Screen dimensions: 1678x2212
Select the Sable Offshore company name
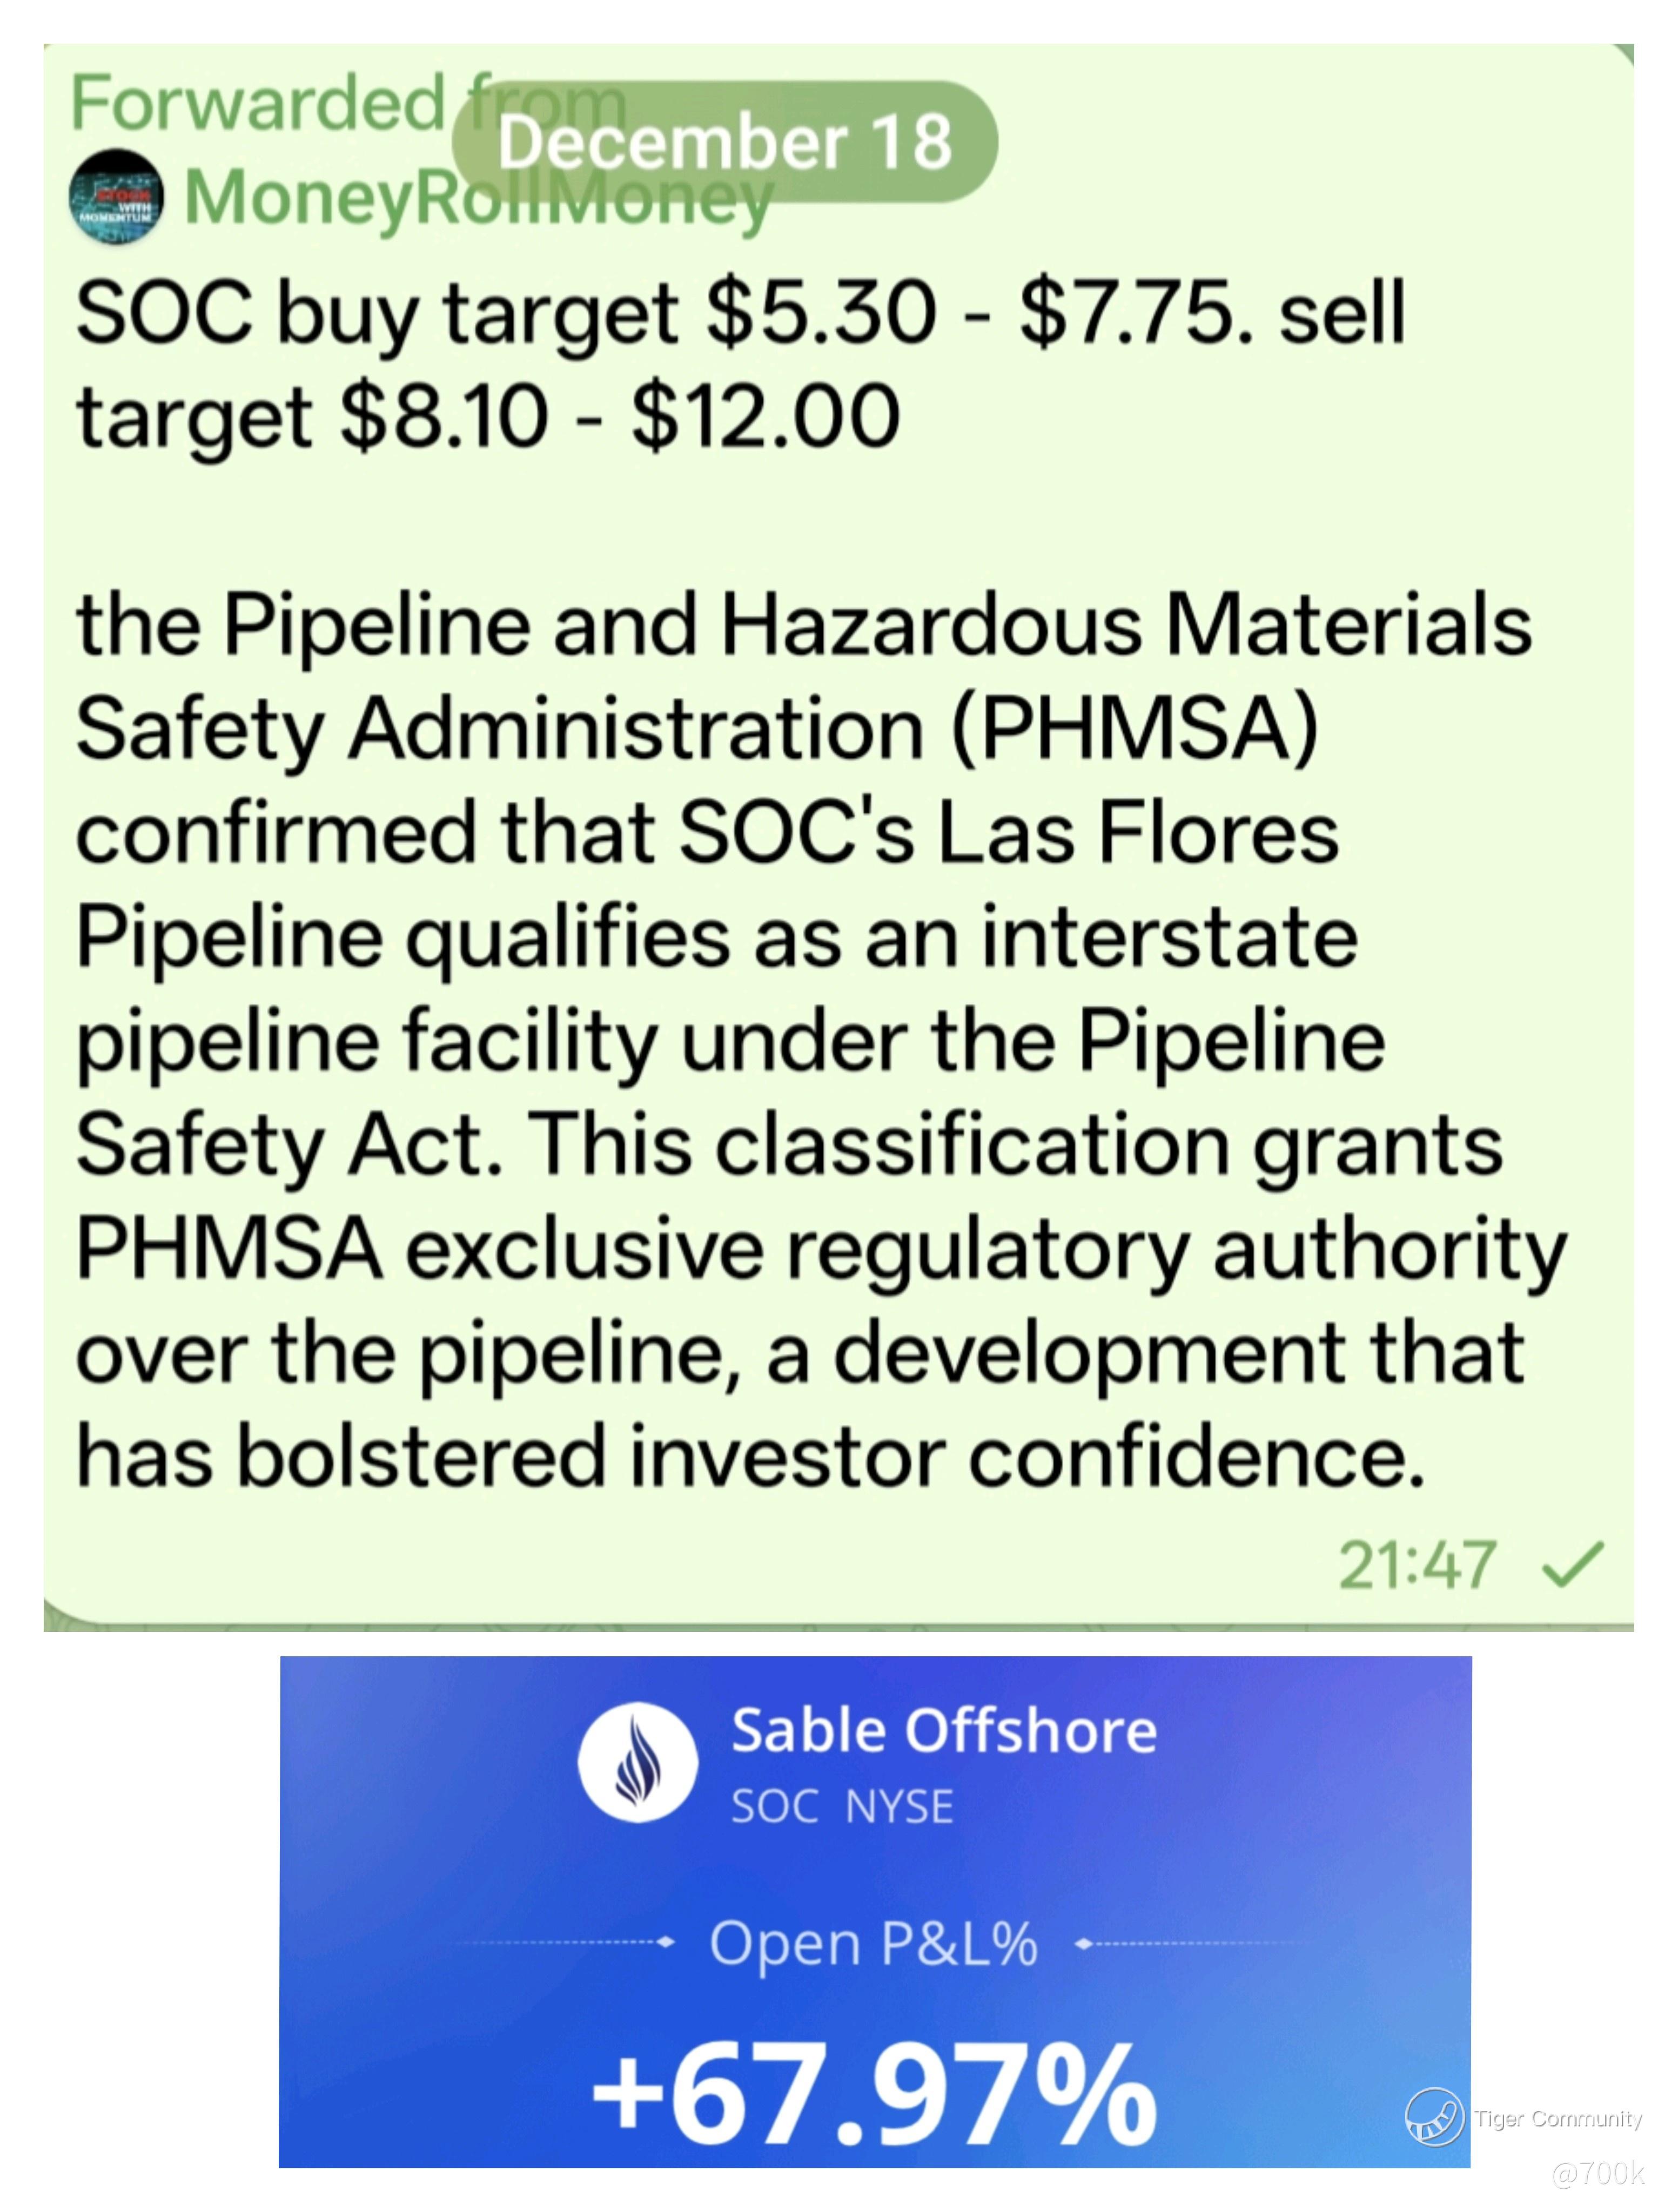click(944, 1731)
